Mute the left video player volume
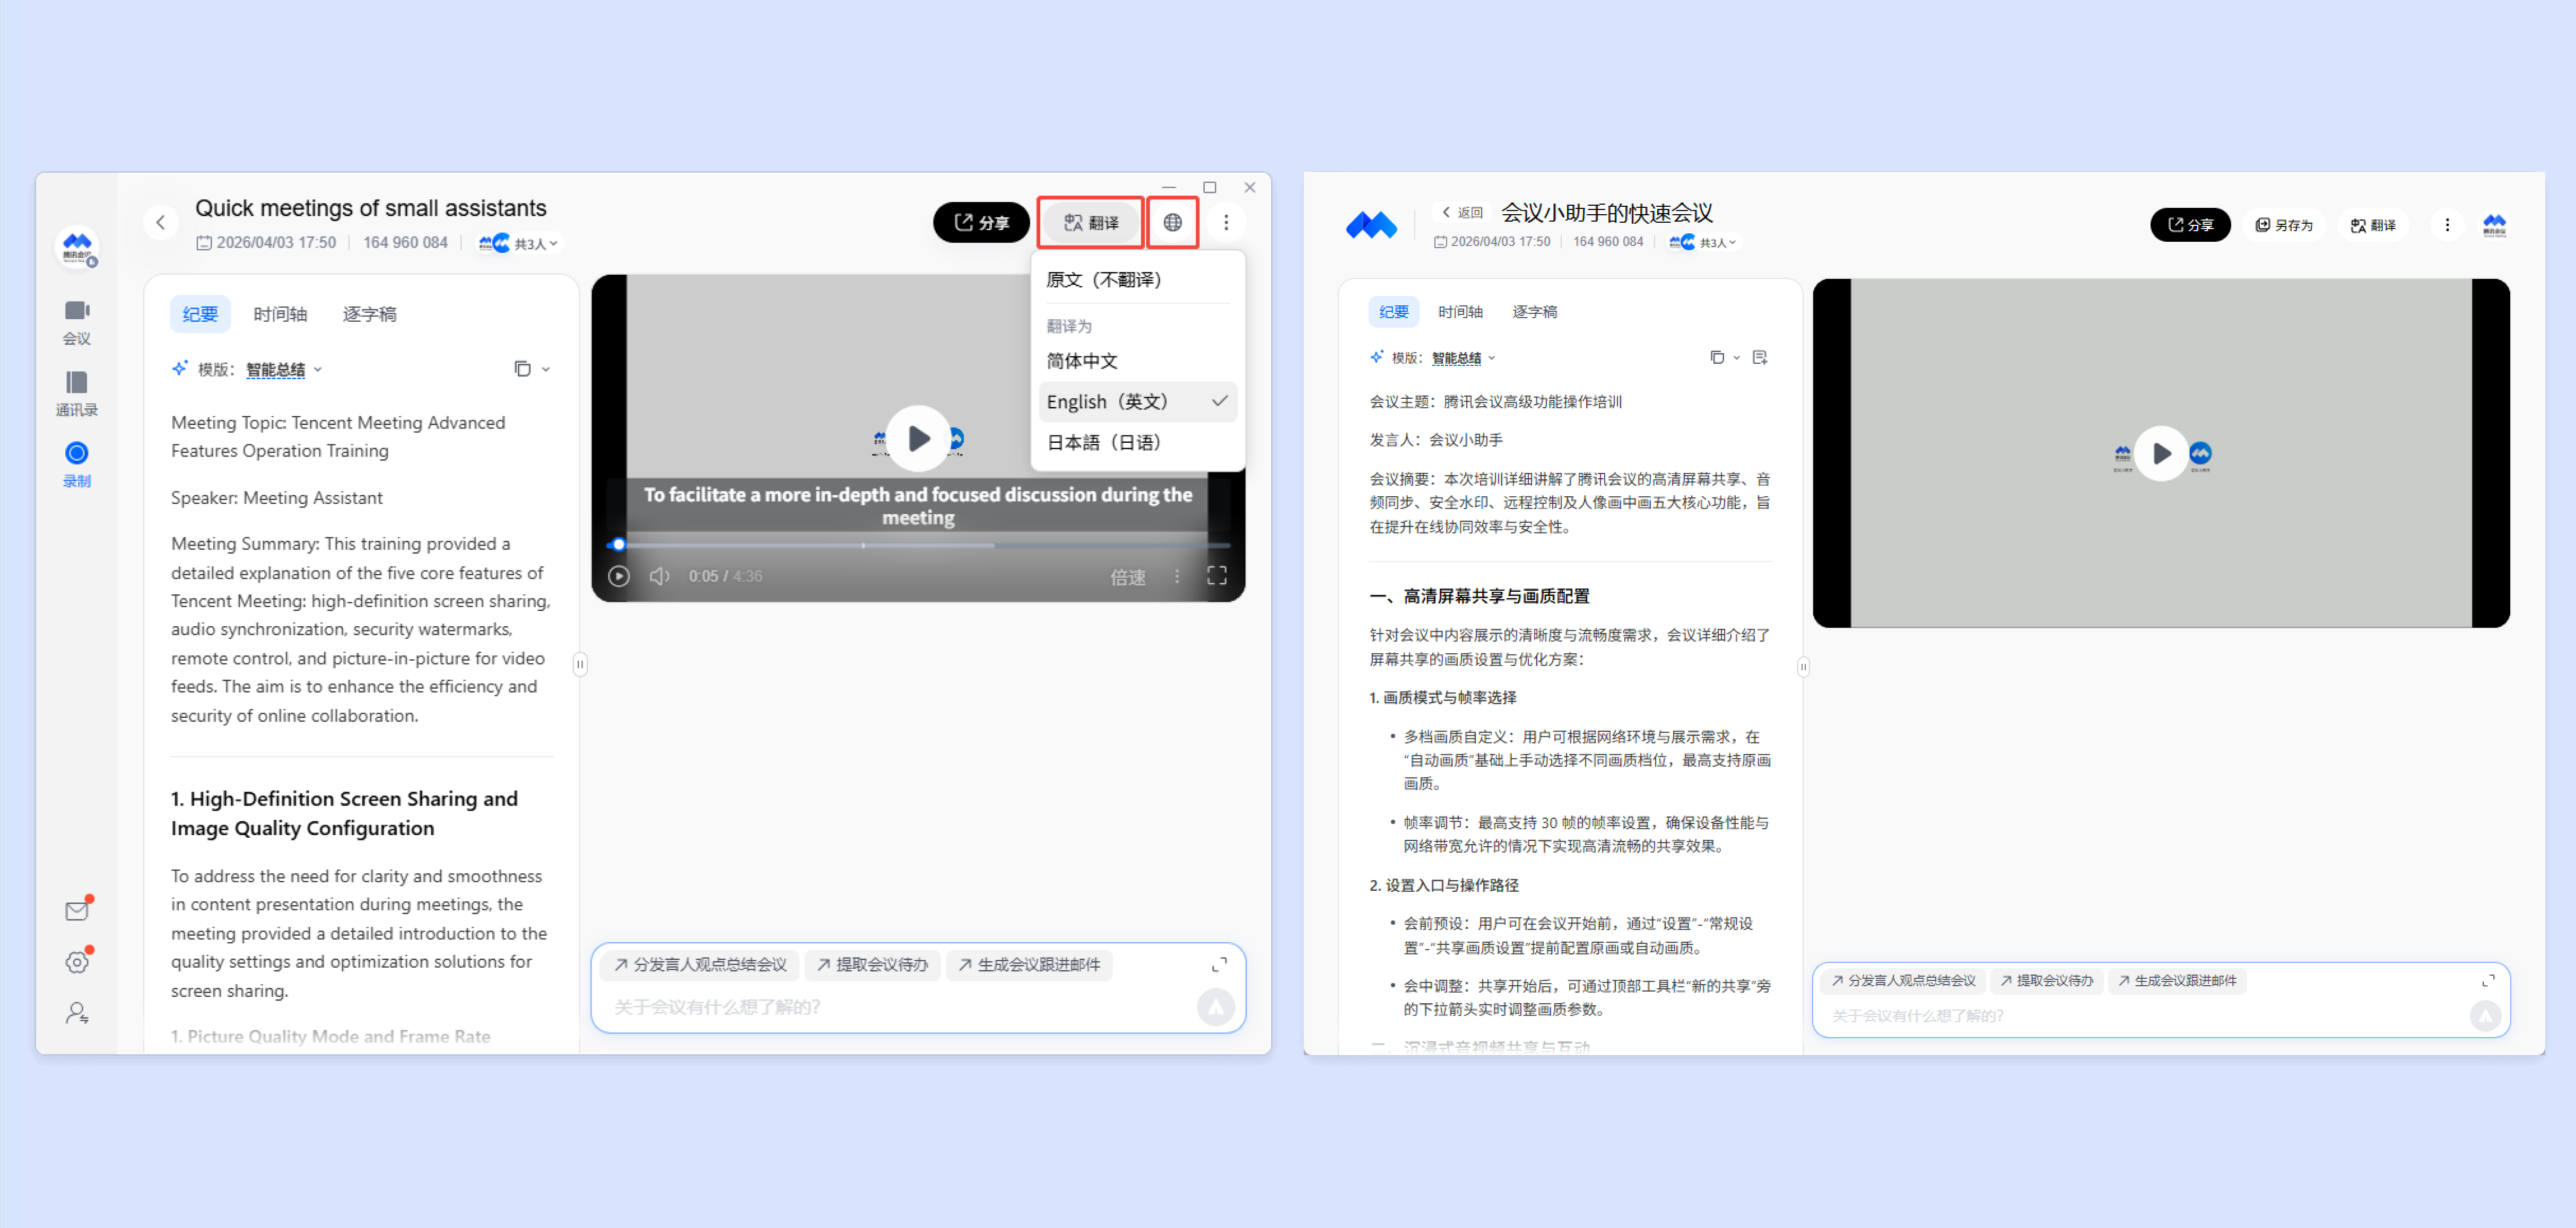2576x1228 pixels. tap(659, 576)
